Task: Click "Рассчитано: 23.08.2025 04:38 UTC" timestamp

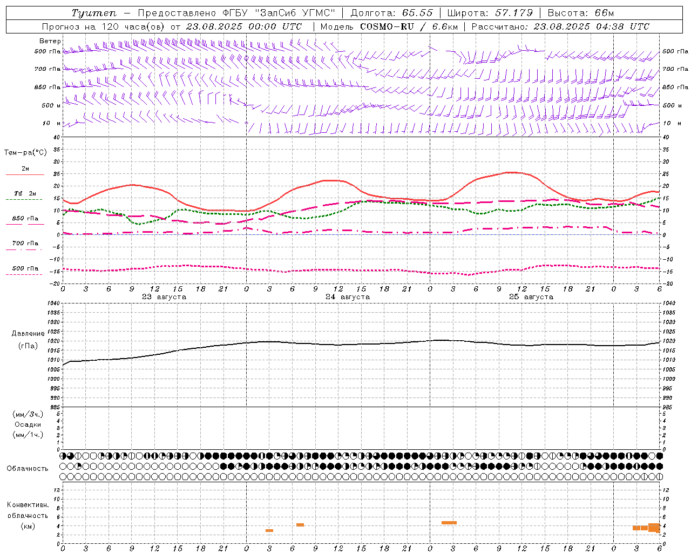Action: pyautogui.click(x=560, y=26)
